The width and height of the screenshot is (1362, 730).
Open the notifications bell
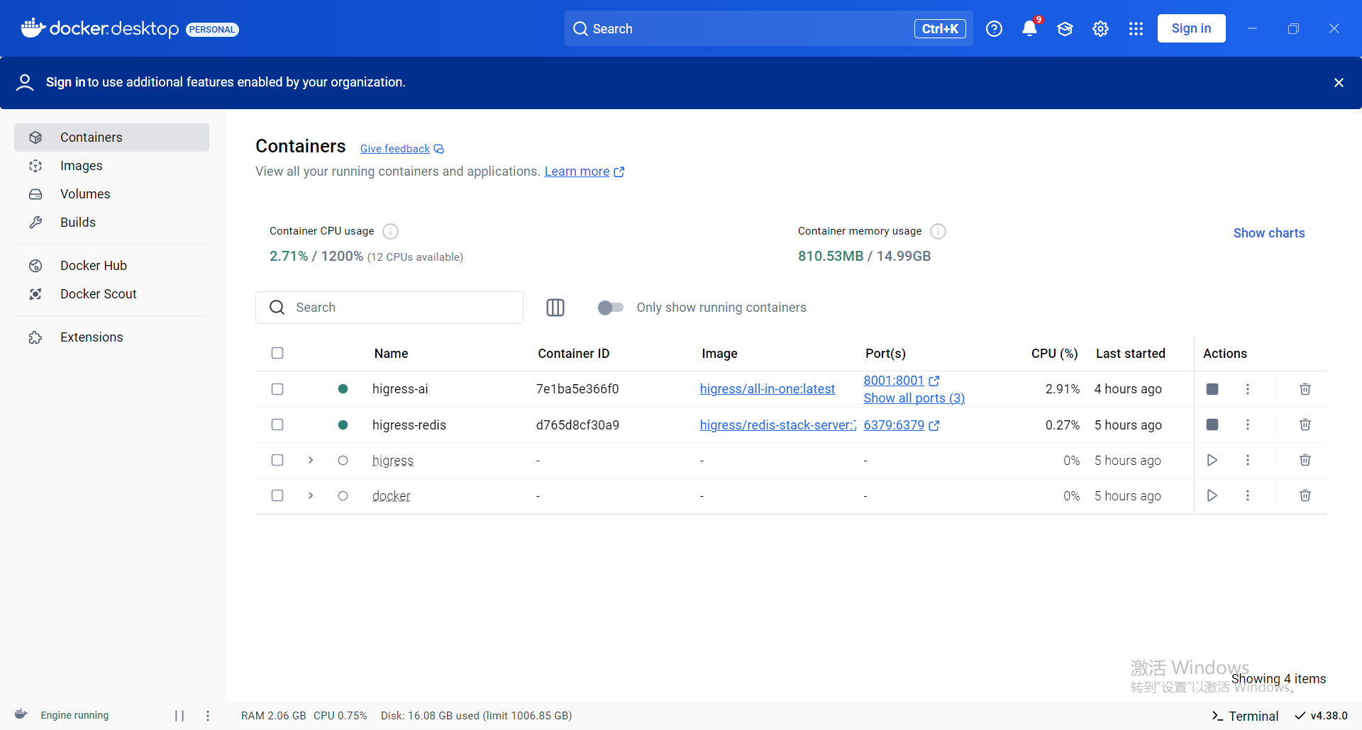pos(1029,29)
